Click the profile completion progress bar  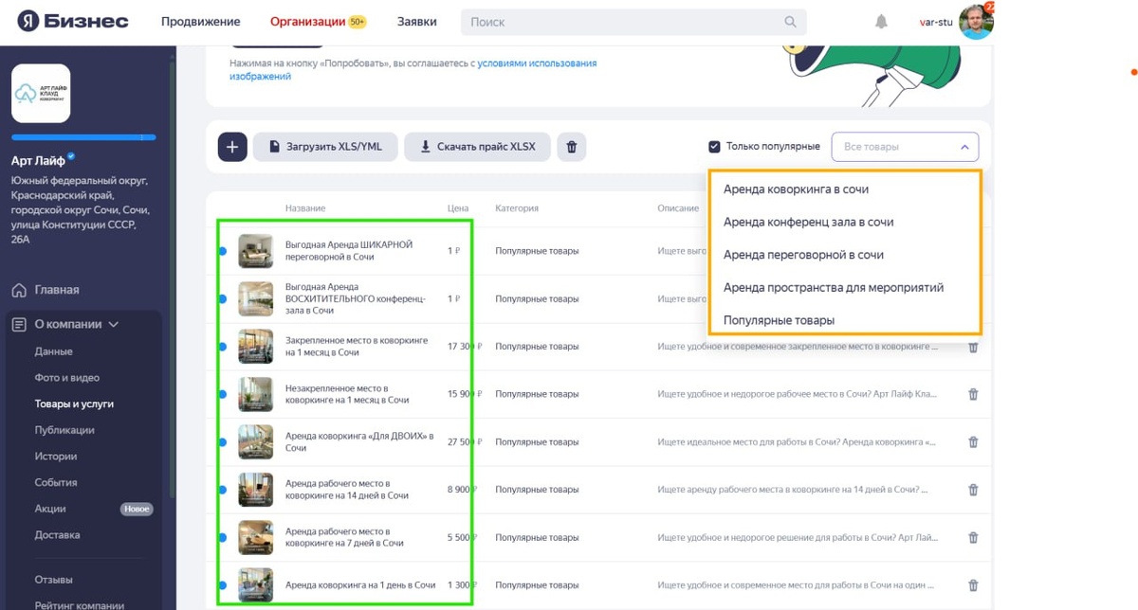[x=83, y=137]
